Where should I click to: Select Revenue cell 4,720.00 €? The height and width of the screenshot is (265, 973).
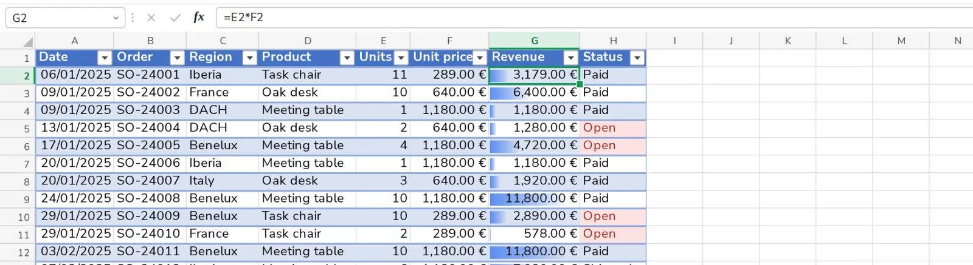tap(535, 146)
